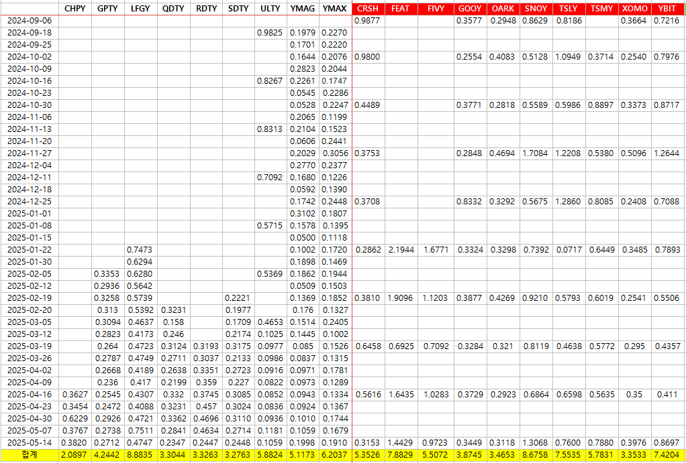This screenshot has width=686, height=463.
Task: Click date cell 2025-05-14
Action: point(30,442)
